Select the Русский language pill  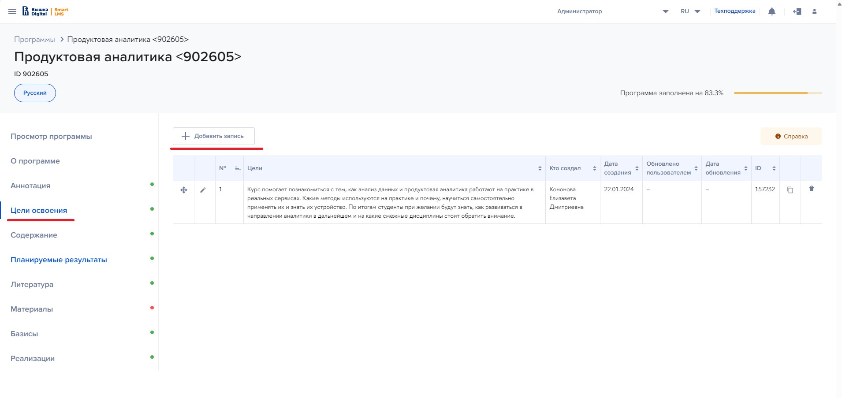click(x=35, y=93)
